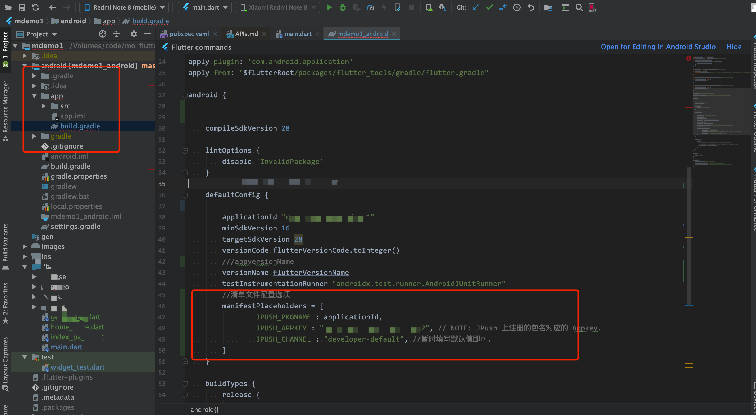Click the green Run button
Image resolution: width=756 pixels, height=415 pixels.
(x=329, y=8)
